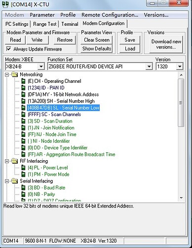
Task: Select the (FF) NJ Node Join Time row
Action: (x=52, y=134)
